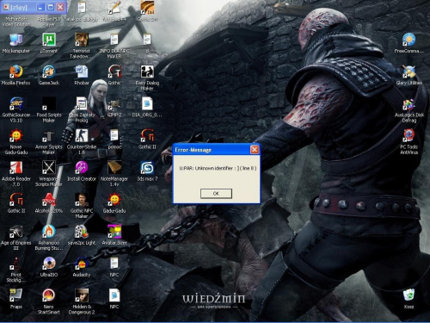Select the UltraISO shortcut icon
The image size is (430, 323).
click(x=49, y=264)
